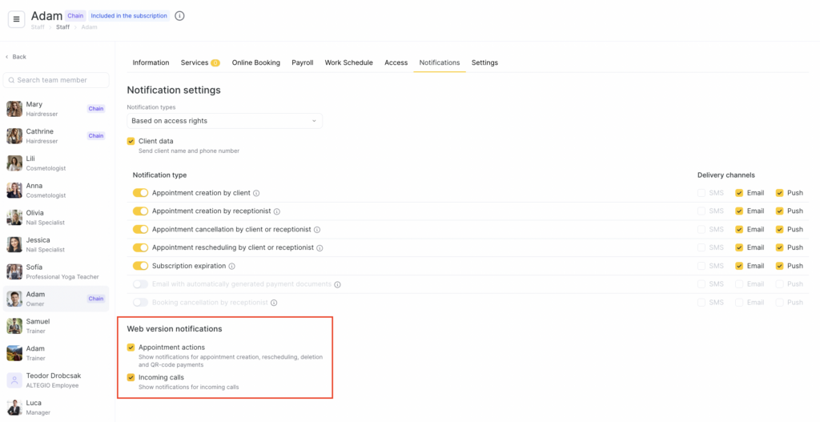Disable Appointment creation by client toggle
Screen dimensions: 820x422
pos(140,193)
